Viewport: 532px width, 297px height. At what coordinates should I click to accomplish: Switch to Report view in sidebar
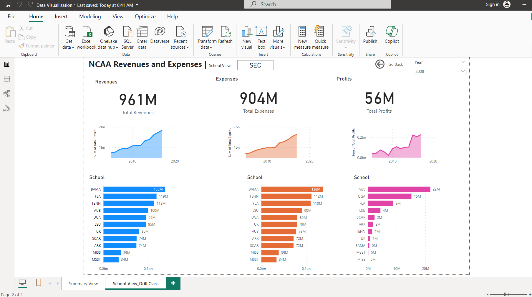(7, 64)
